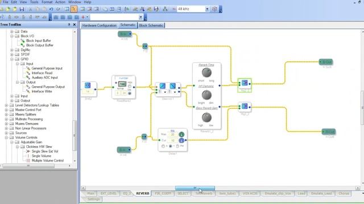This screenshot has width=364, height=204.
Task: Click the Max value field in Delay block
Action: click(173, 134)
